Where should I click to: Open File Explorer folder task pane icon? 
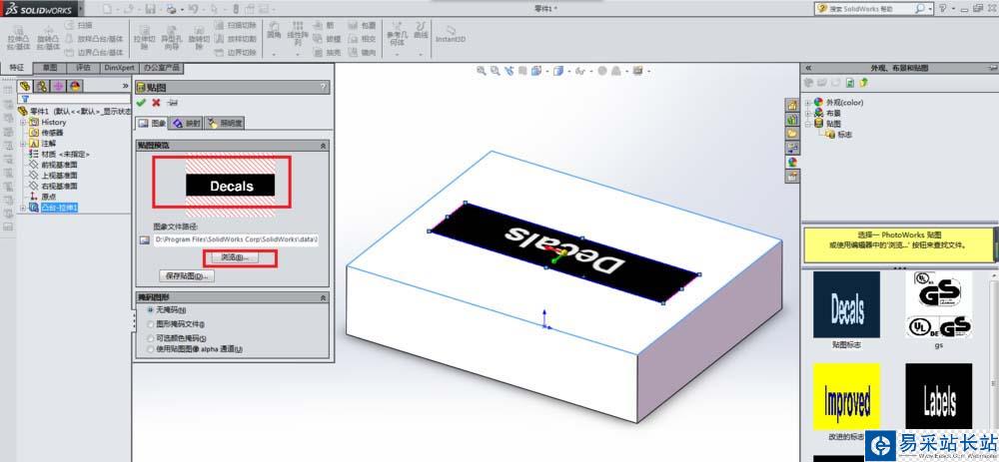point(792,134)
